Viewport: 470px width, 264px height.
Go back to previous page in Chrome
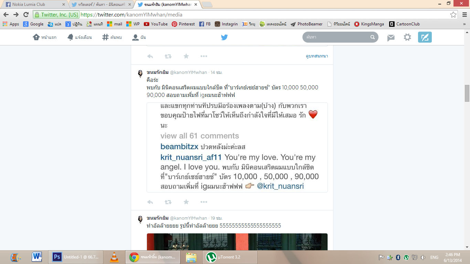(x=6, y=15)
